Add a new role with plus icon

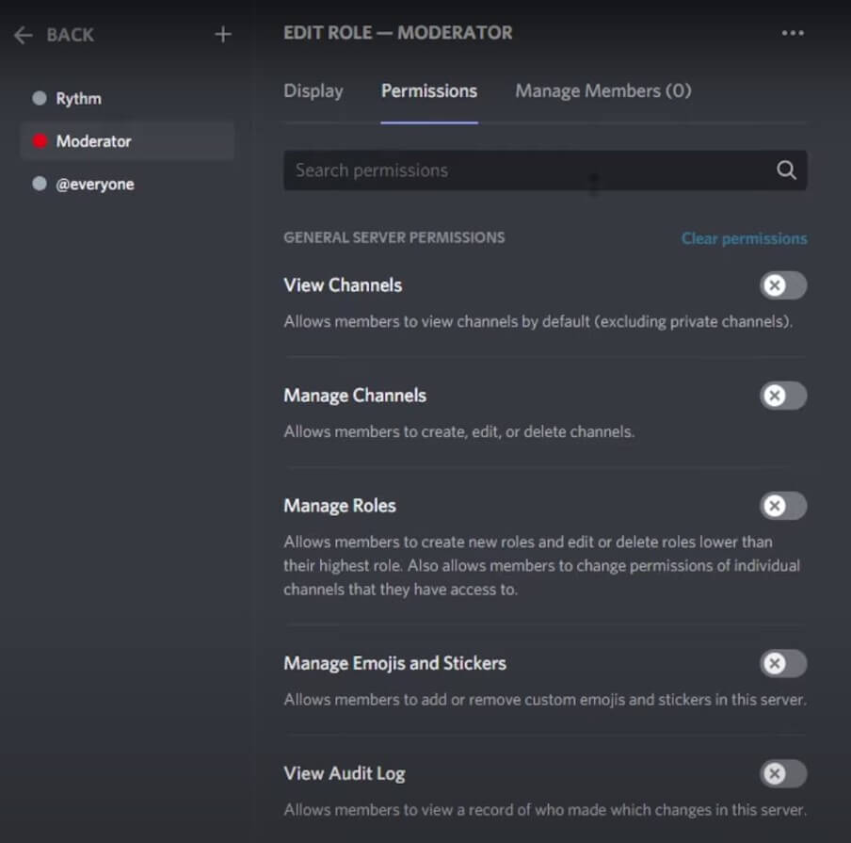click(222, 34)
